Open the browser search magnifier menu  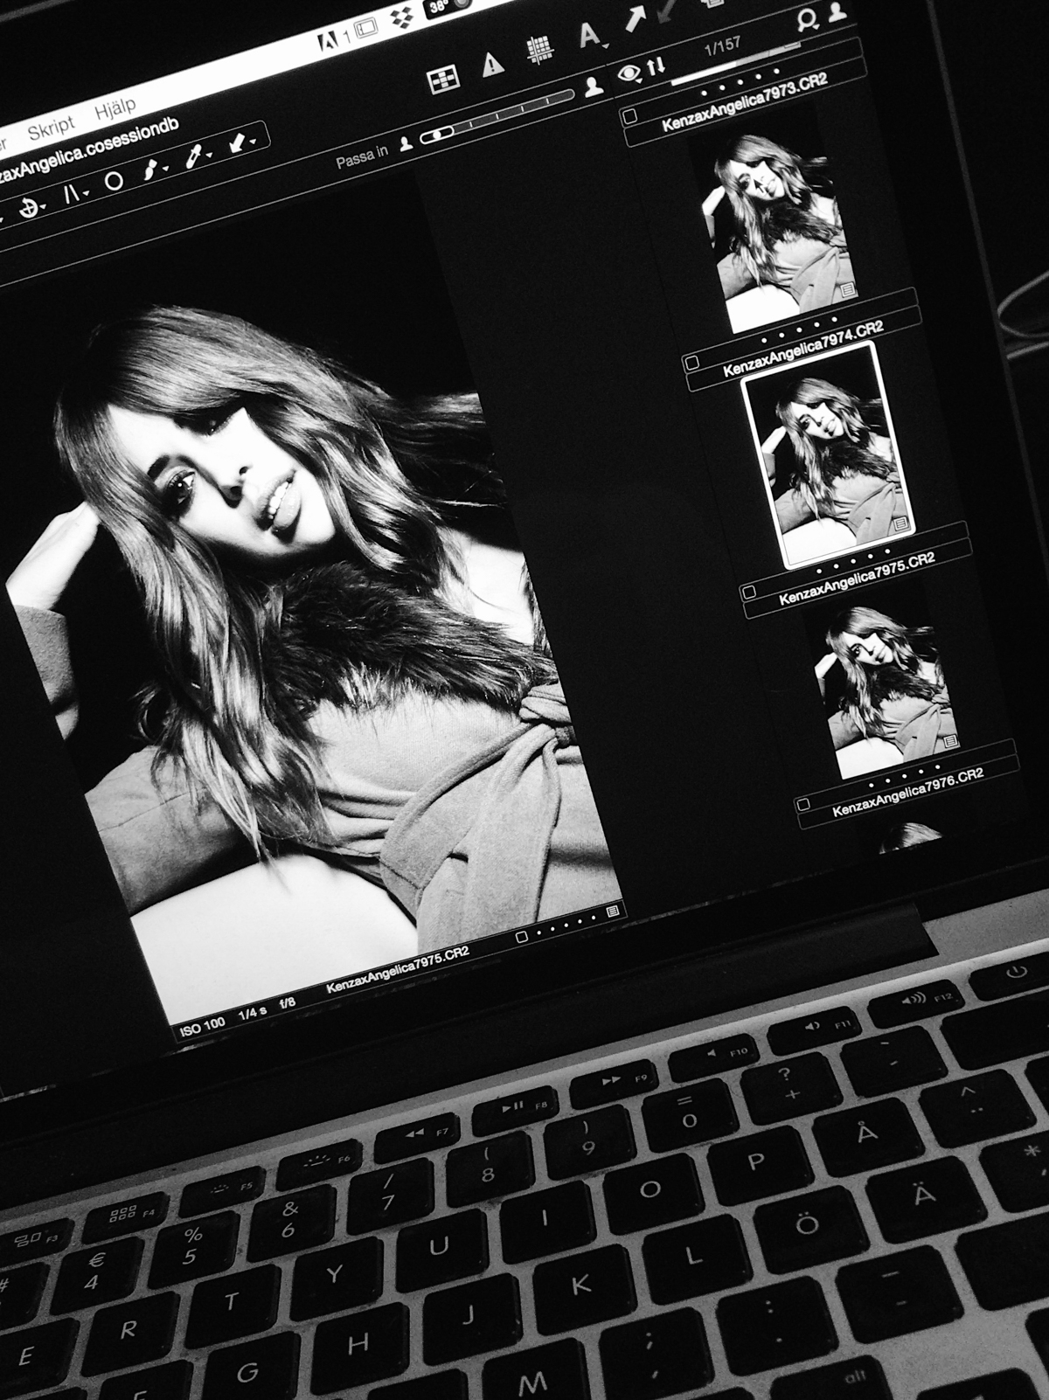(809, 21)
